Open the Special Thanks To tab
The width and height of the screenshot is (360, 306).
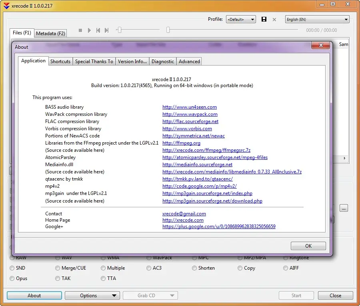[94, 62]
